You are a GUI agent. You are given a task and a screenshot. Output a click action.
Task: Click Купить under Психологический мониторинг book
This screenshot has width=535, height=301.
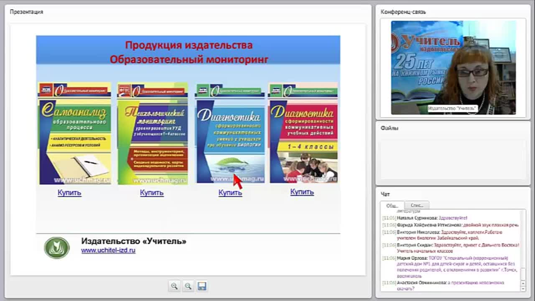(x=152, y=193)
